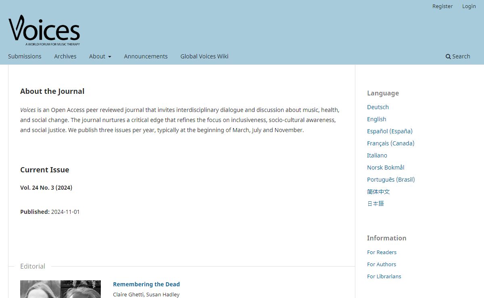Image resolution: width=484 pixels, height=298 pixels.
Task: Click the Login link
Action: (x=469, y=6)
